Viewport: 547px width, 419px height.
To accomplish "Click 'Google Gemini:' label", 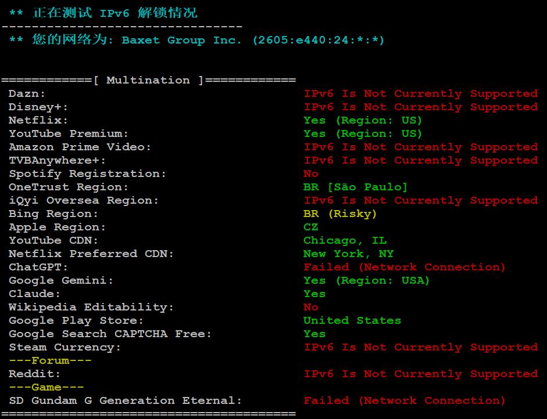I will click(61, 281).
